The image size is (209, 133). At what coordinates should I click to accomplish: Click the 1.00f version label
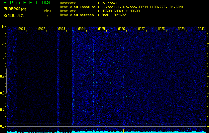[46, 3]
